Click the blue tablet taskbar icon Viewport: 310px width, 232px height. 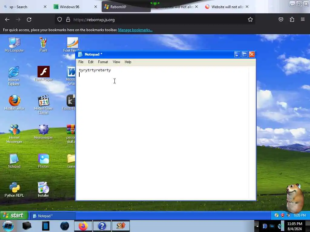(x=46, y=226)
